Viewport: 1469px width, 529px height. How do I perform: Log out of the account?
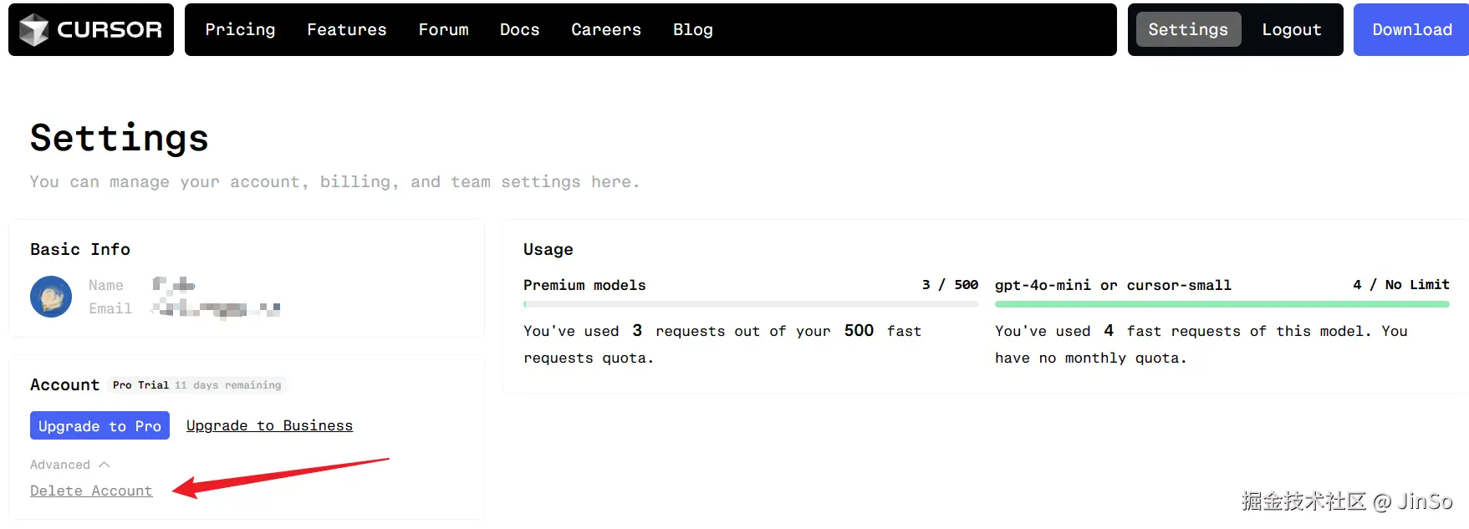pos(1291,30)
